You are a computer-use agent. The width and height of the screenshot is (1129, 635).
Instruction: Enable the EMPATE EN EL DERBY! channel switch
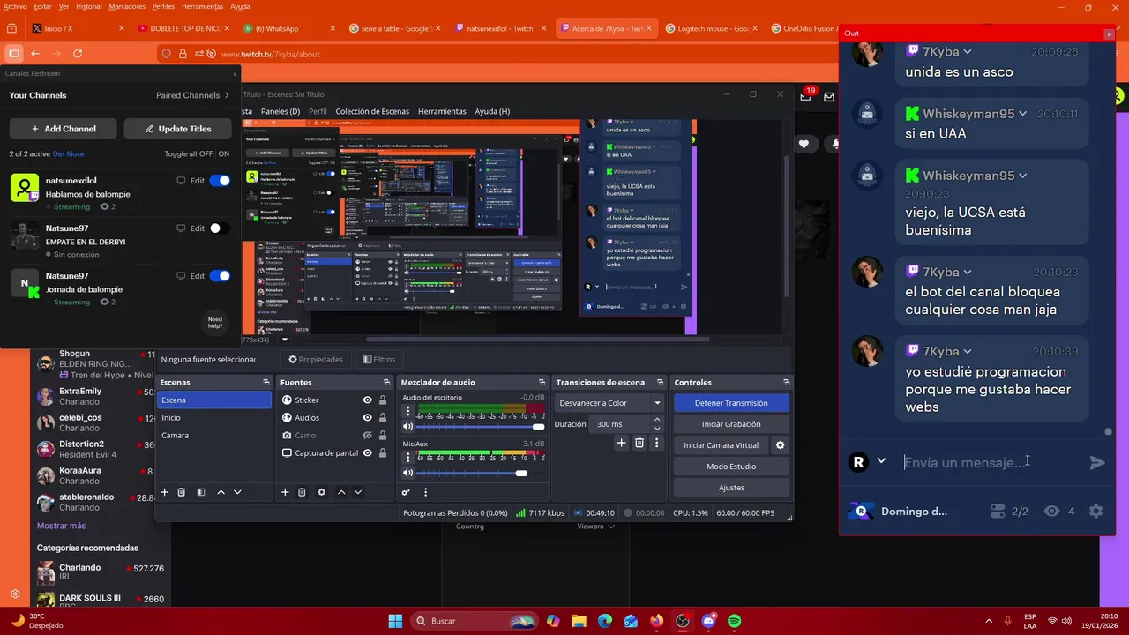coord(220,228)
